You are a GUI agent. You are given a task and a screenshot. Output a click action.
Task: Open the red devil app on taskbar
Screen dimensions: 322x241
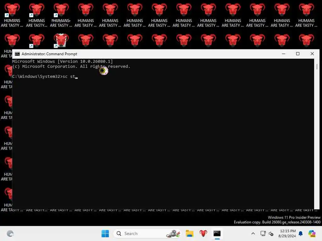click(x=203, y=233)
